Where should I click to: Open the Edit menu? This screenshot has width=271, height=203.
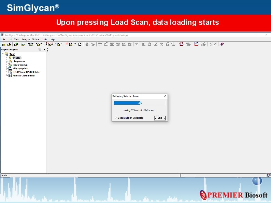tap(10, 39)
